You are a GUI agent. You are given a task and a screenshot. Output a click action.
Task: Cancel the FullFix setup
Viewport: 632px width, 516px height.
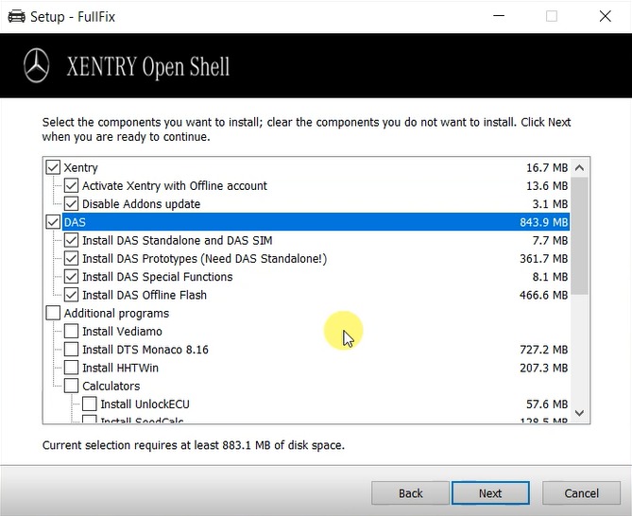pyautogui.click(x=581, y=493)
